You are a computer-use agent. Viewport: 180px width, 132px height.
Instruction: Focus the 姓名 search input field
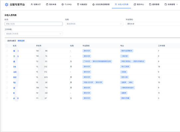[x=34, y=24]
